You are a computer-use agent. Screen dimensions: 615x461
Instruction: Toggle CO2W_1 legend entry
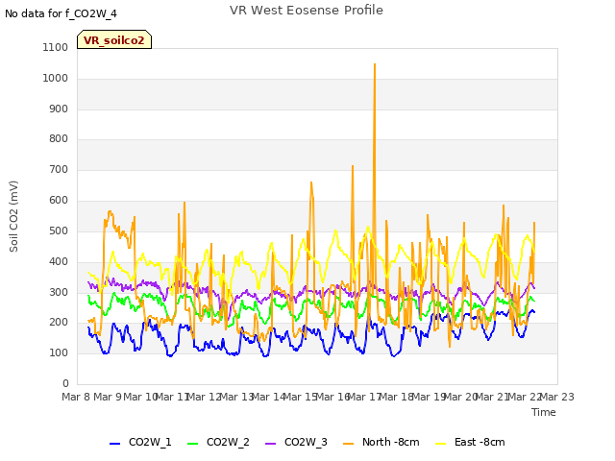click(140, 442)
